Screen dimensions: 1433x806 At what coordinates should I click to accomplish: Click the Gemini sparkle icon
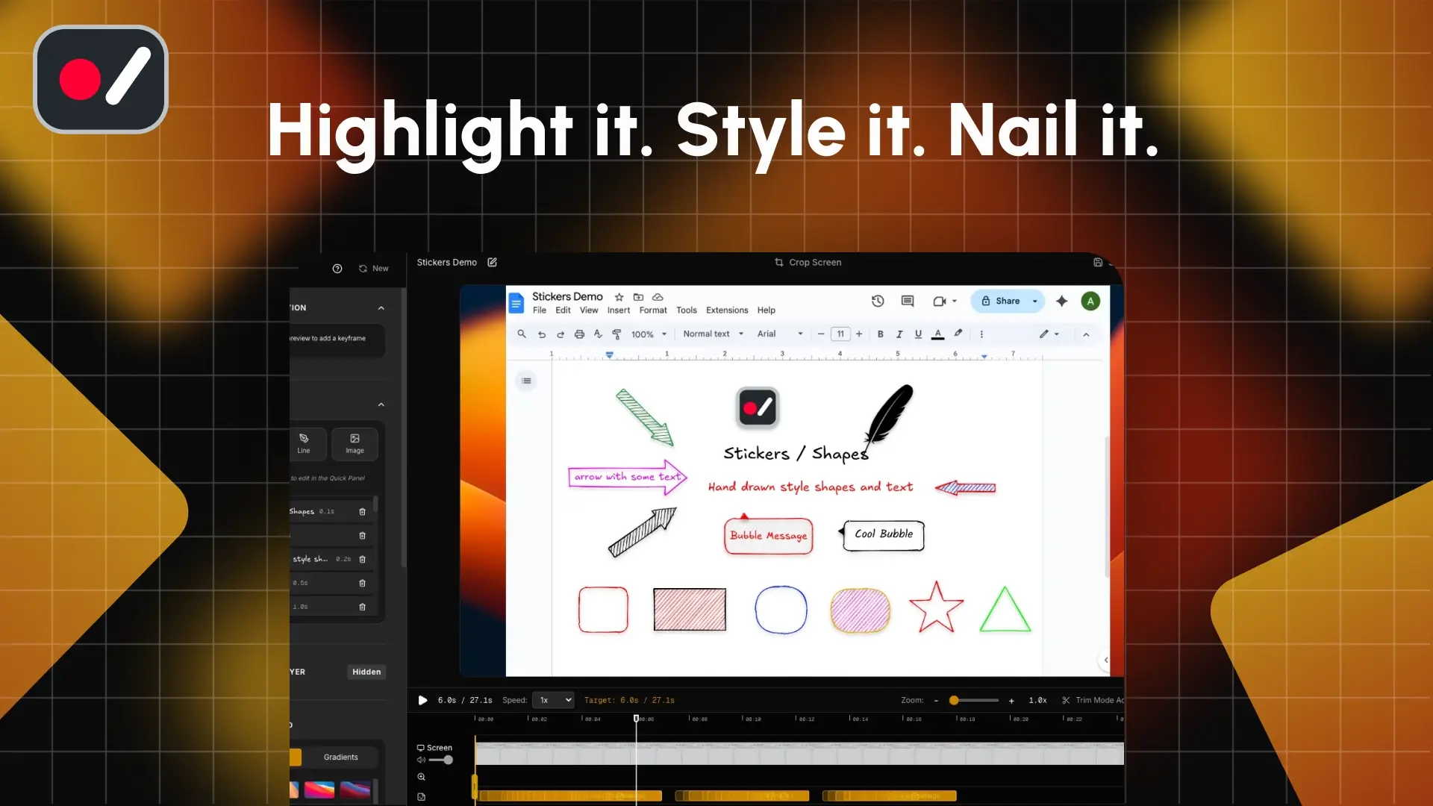click(1061, 302)
